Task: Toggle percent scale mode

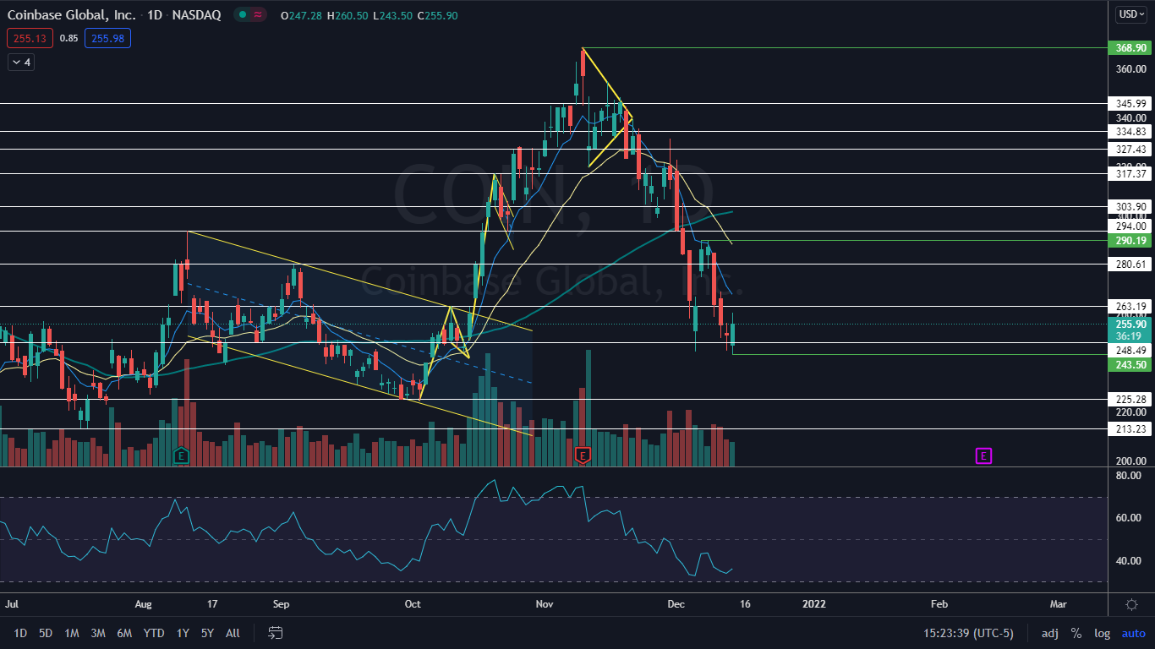Action: click(x=1076, y=633)
